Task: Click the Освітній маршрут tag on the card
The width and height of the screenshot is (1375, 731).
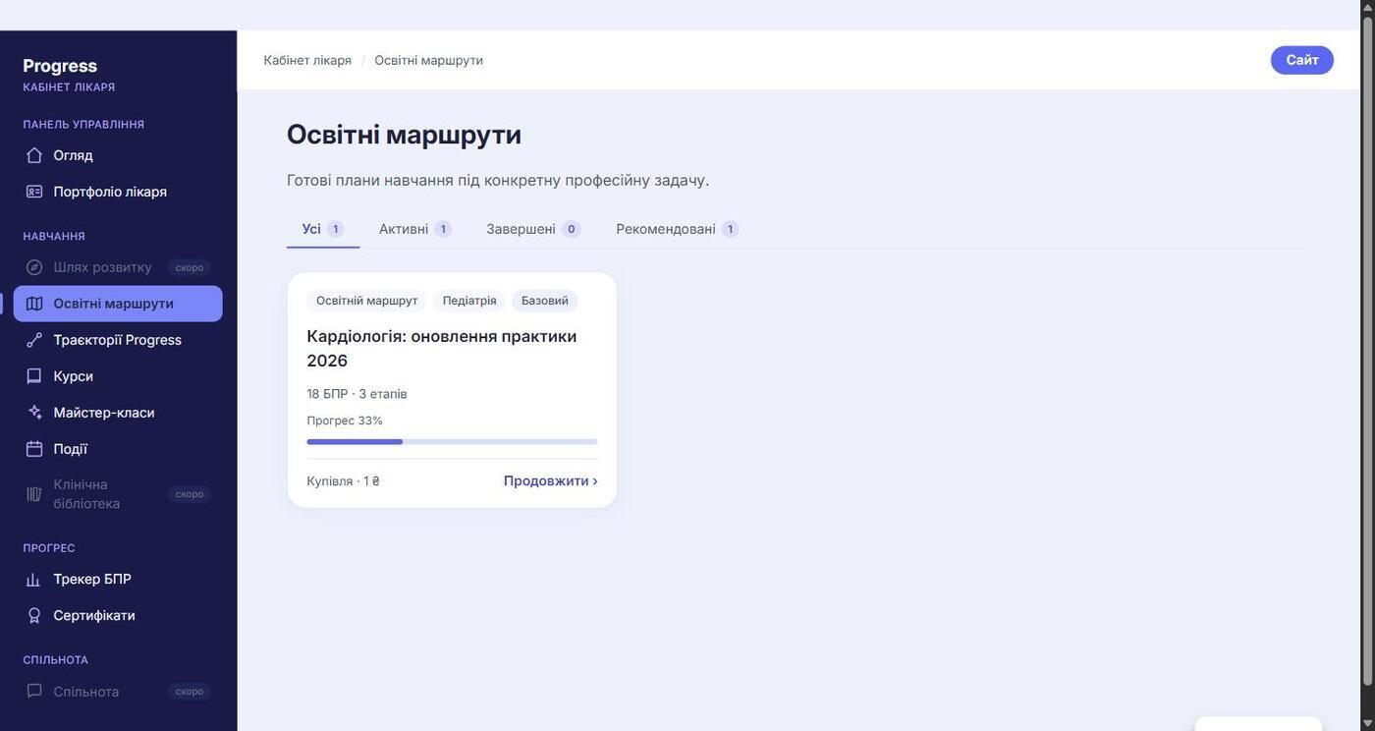Action: coord(367,301)
